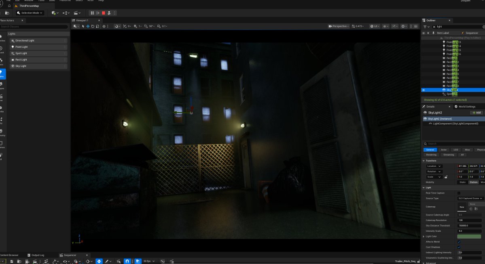This screenshot has width=485, height=264.
Task: Open the Blueprints toolbar dropdown
Action: coord(66,13)
